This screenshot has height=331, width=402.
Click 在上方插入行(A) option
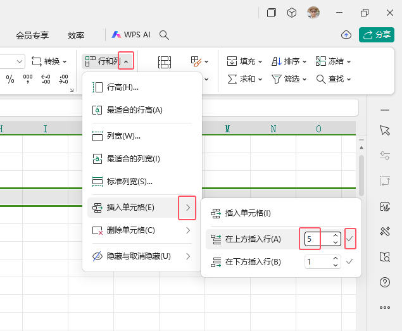(x=253, y=239)
